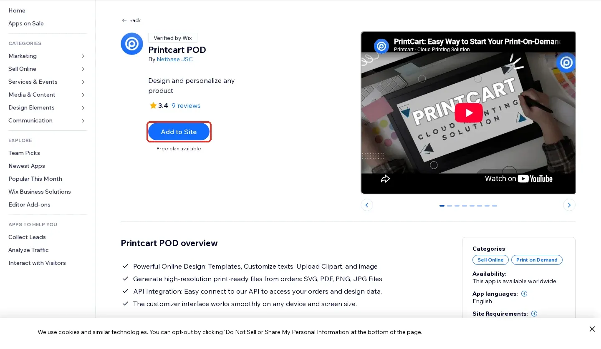Viewport: 601px width, 349px height.
Task: Show the next gallery slide
Action: pos(569,205)
